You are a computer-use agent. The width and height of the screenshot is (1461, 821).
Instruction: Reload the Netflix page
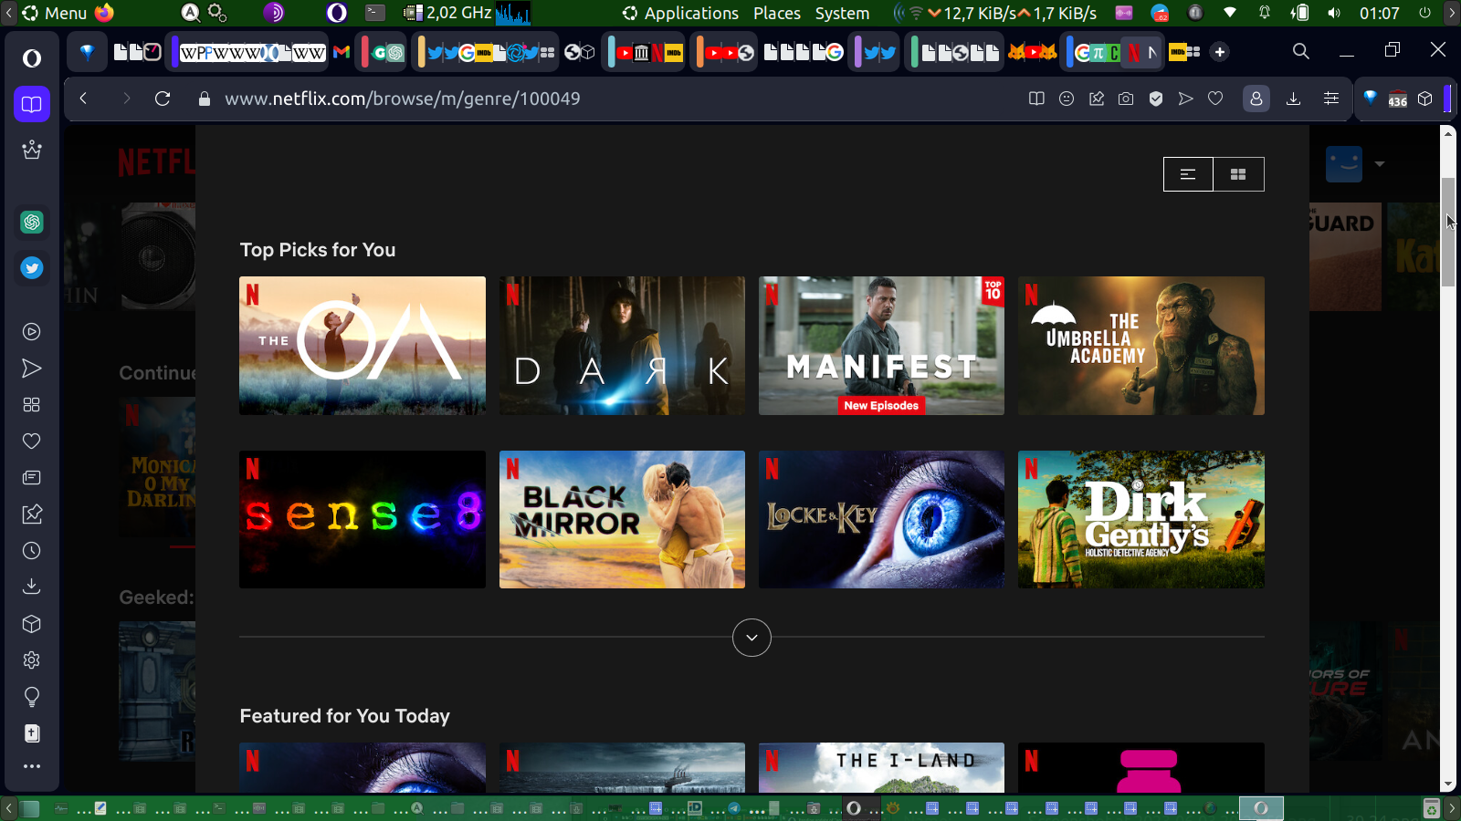[163, 99]
